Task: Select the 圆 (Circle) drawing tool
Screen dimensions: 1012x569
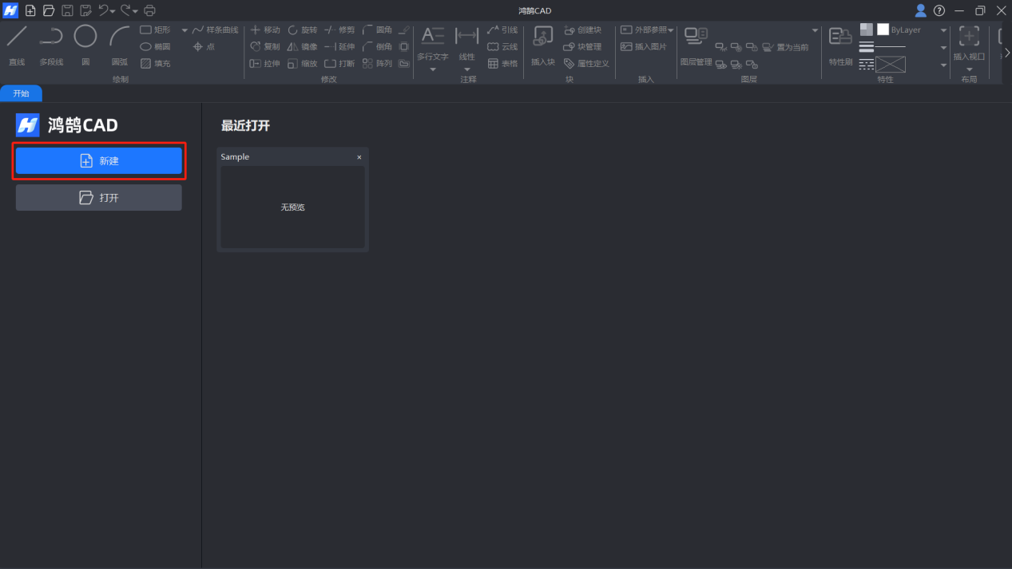Action: (85, 44)
